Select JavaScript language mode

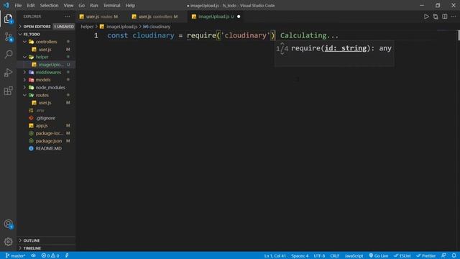[354, 256]
